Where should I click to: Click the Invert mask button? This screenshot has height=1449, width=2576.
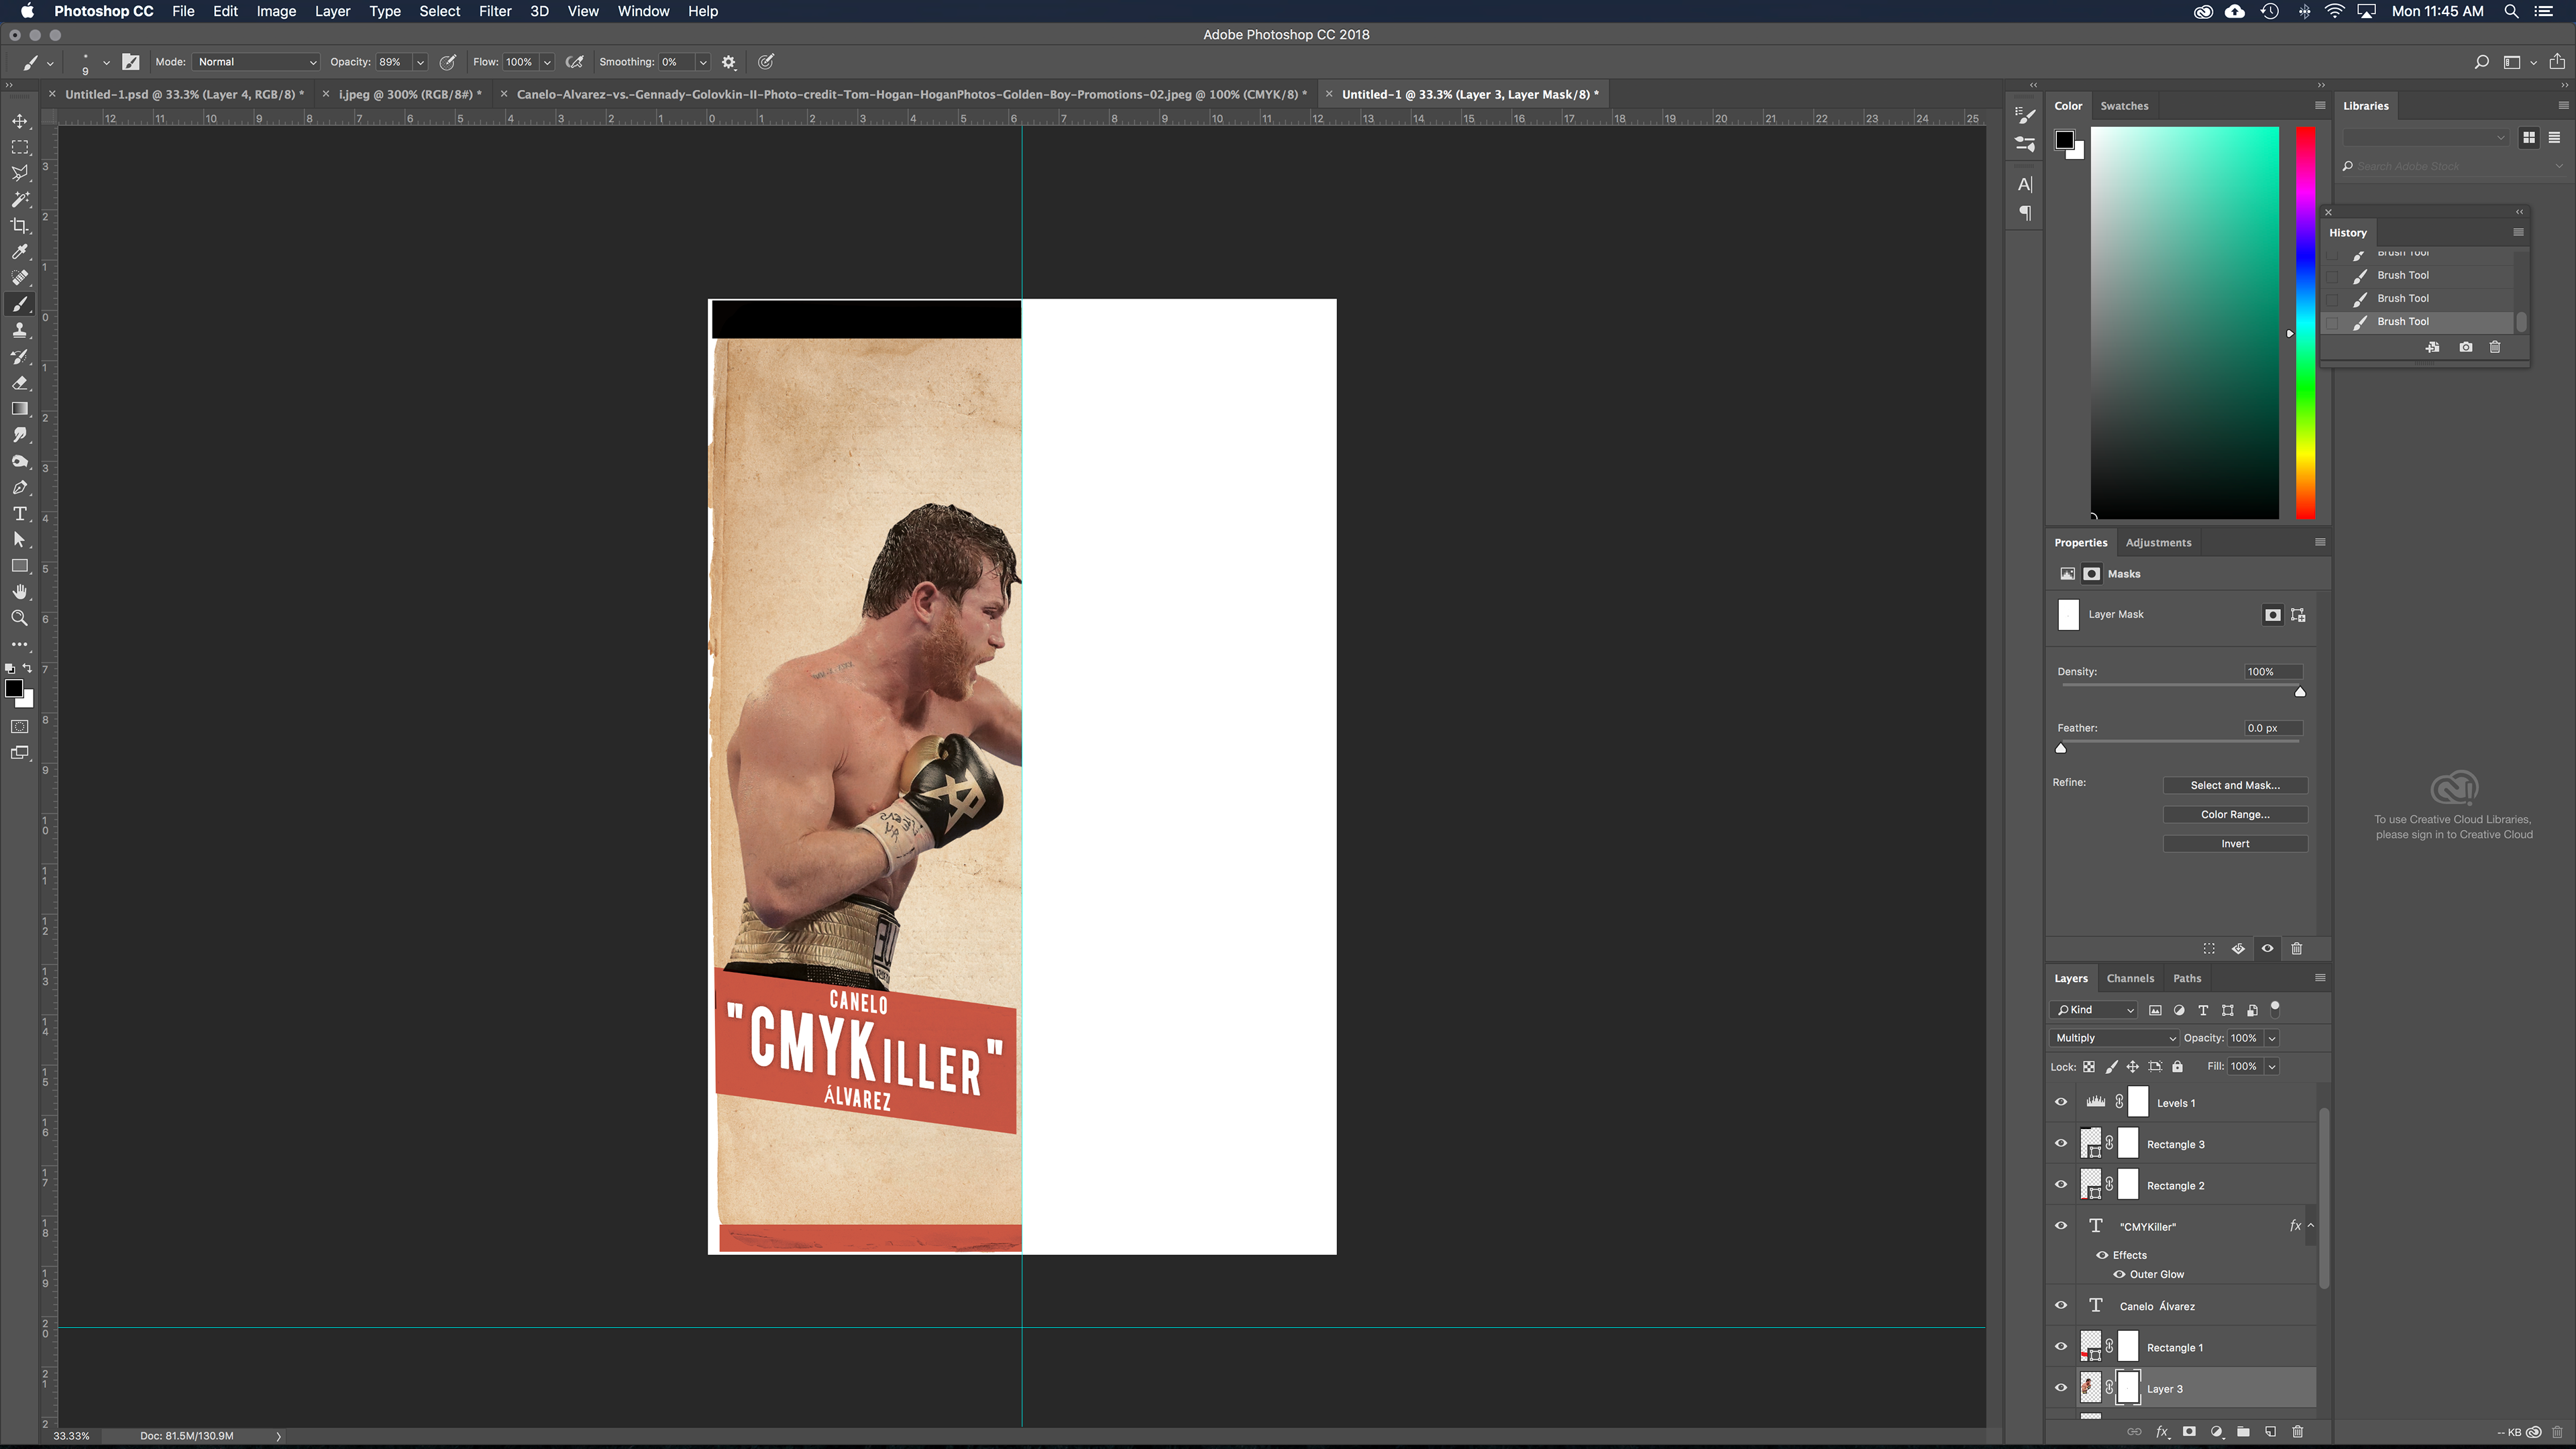point(2235,843)
